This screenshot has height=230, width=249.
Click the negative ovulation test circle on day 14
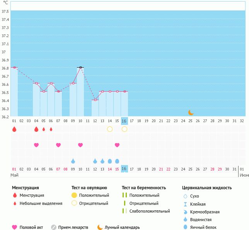tap(110, 129)
